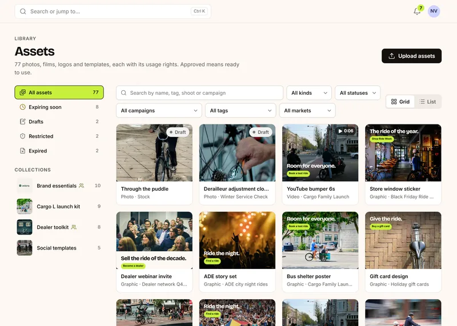The height and width of the screenshot is (326, 457).
Task: Click the LIBRARY breadcrumb label
Action: coord(25,38)
